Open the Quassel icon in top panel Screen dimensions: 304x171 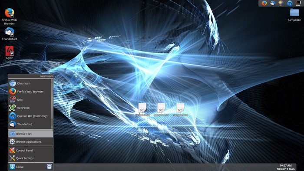[x=290, y=3]
